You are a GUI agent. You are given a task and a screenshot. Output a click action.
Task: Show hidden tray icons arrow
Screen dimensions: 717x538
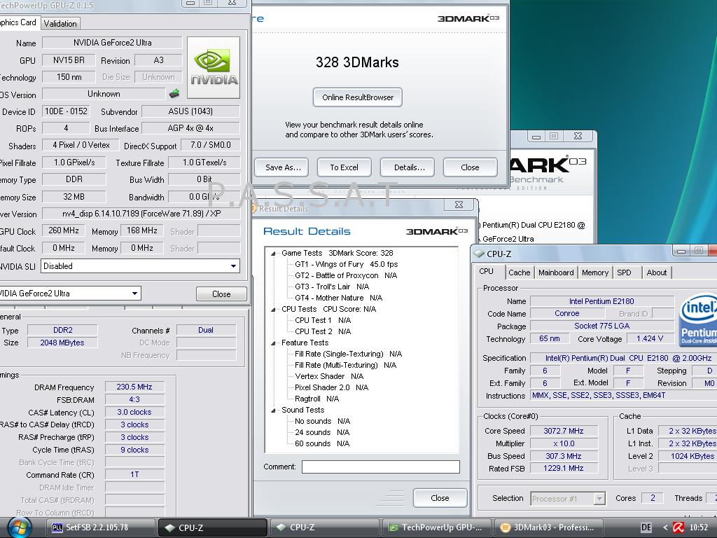[x=665, y=527]
